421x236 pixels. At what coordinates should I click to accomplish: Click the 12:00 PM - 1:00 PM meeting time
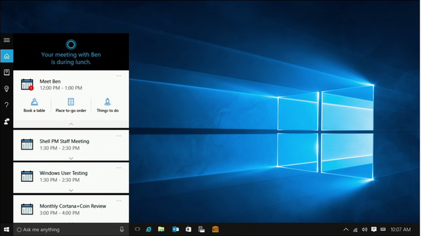[x=61, y=88]
